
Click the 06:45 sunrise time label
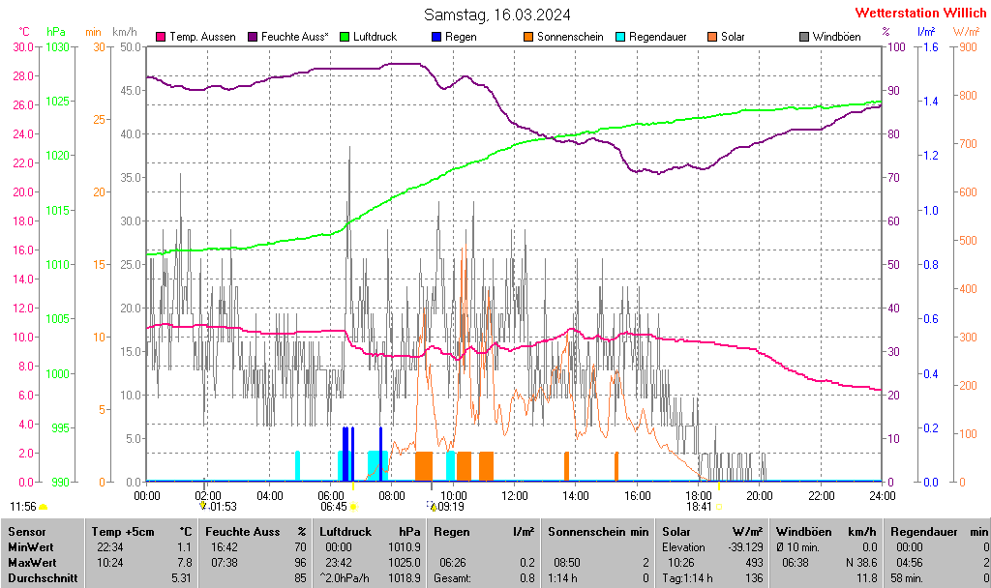[x=334, y=507]
